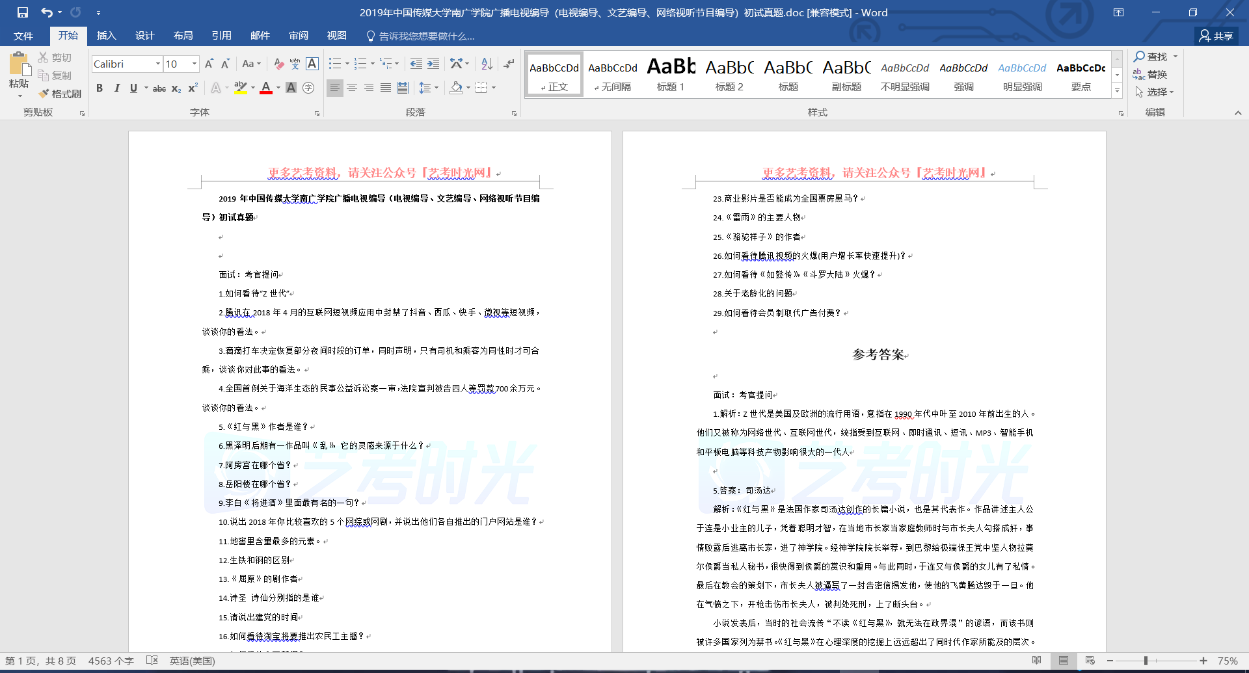Screen dimensions: 1249x673
Task: Click the 告诉我您想要做什么 search field
Action: 426,36
